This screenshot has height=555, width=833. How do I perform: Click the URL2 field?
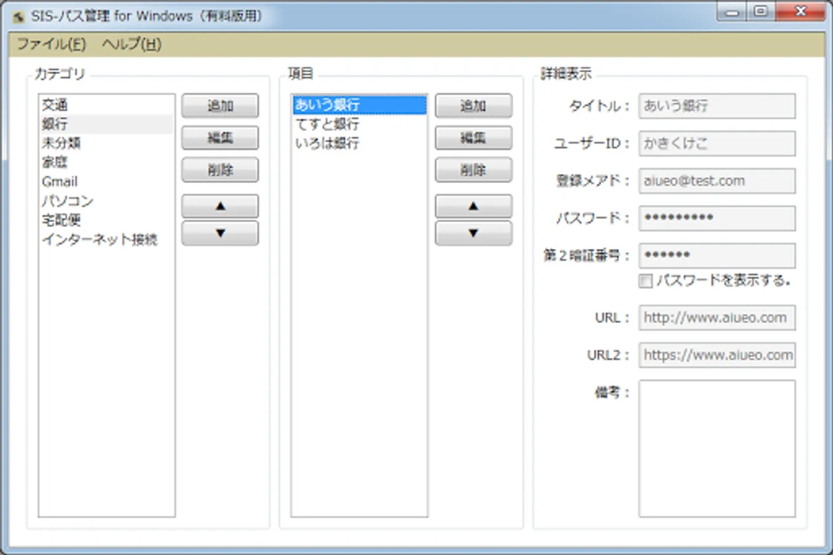[x=717, y=355]
